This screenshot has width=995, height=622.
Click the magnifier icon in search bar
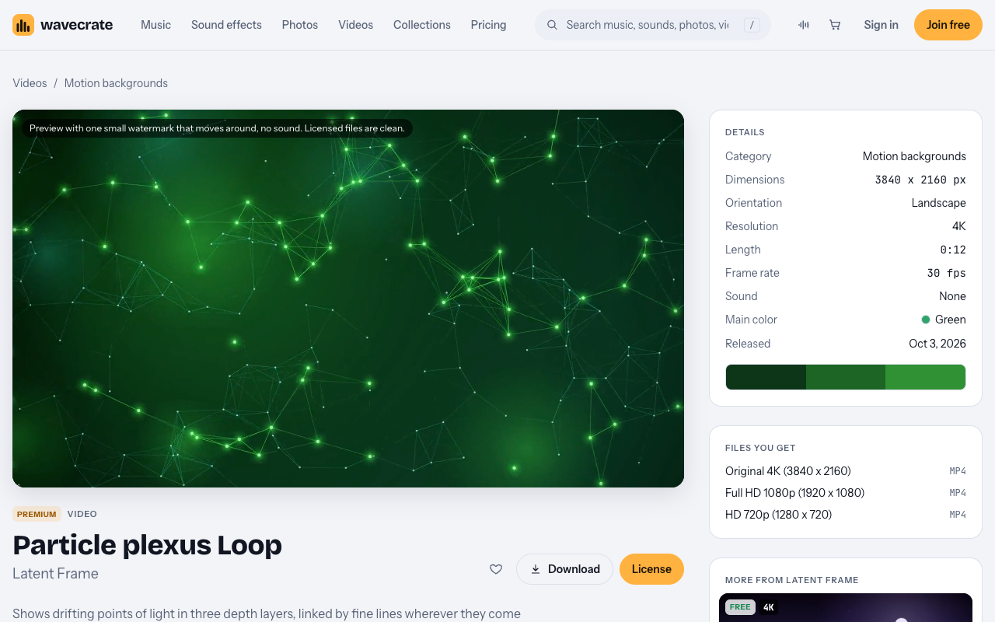click(552, 25)
